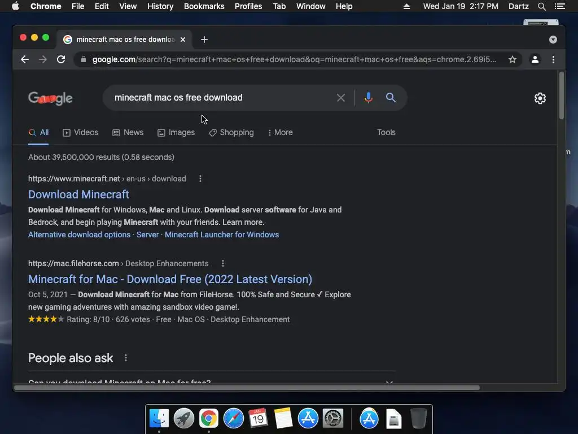Open the Apple menu

coord(15,6)
